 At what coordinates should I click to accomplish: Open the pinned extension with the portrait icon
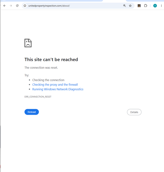[x=139, y=6]
